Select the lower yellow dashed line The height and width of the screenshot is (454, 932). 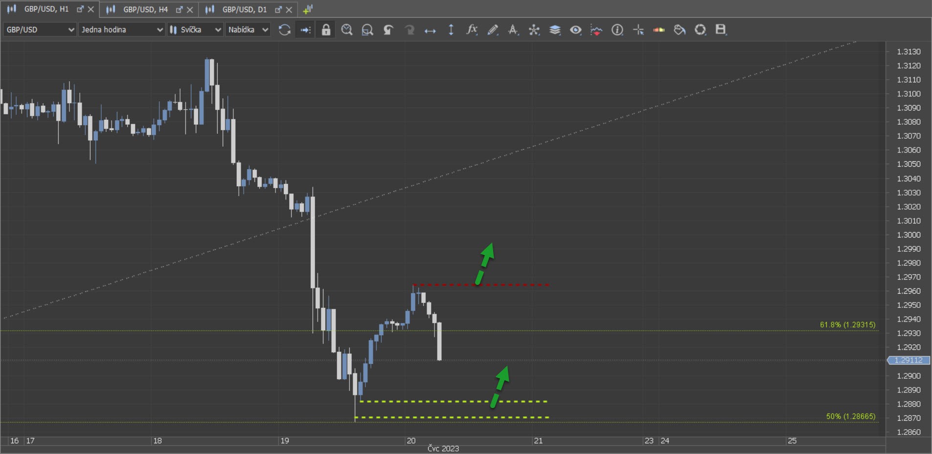pyautogui.click(x=451, y=417)
